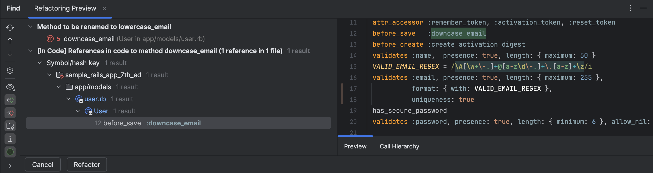
Task: Click the info icon in the left sidebar
Action: tap(10, 139)
